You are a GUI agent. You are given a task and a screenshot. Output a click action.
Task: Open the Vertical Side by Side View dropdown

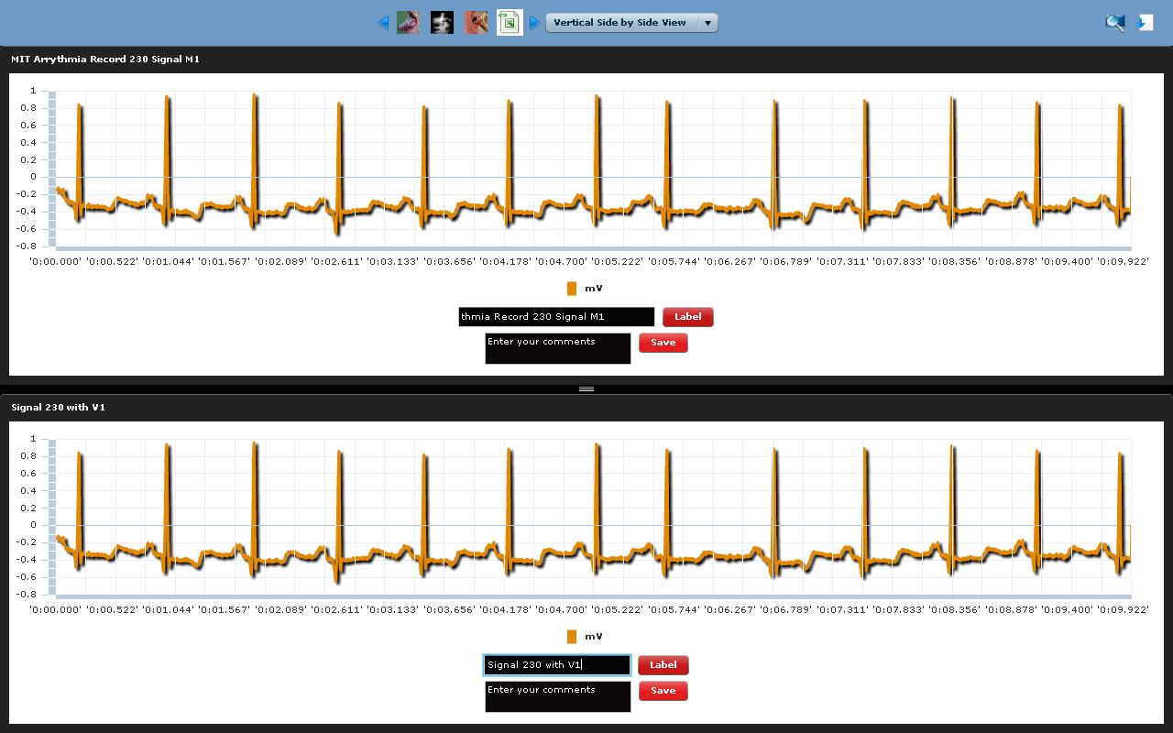pos(631,23)
